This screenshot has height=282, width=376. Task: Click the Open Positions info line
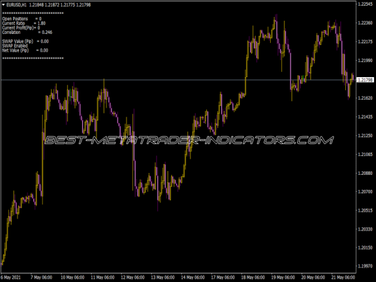coord(22,19)
